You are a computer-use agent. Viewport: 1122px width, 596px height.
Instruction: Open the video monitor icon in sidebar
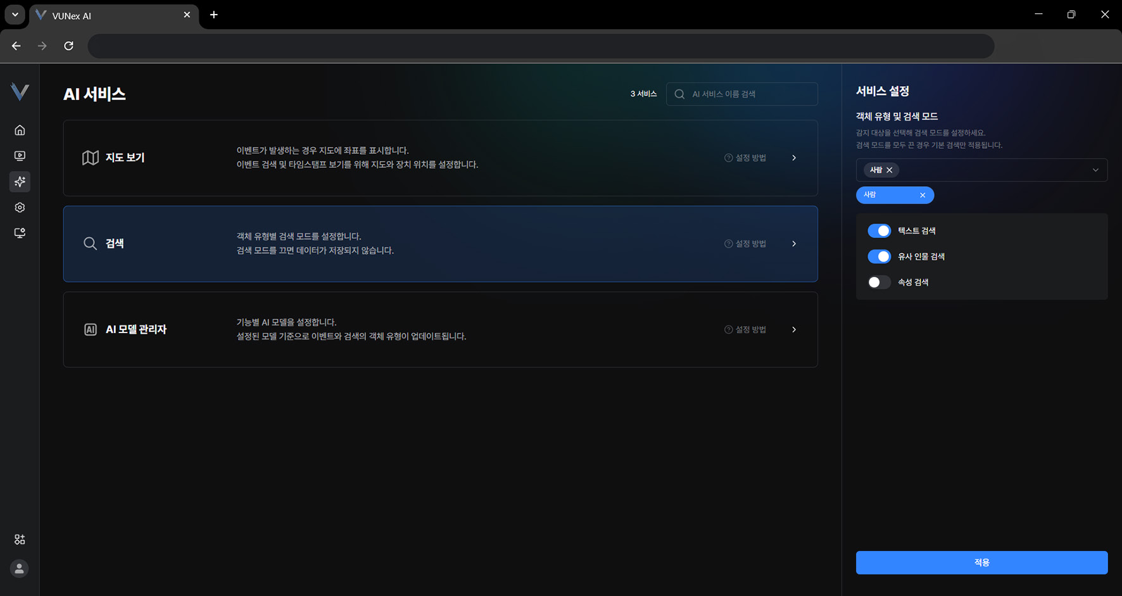20,156
